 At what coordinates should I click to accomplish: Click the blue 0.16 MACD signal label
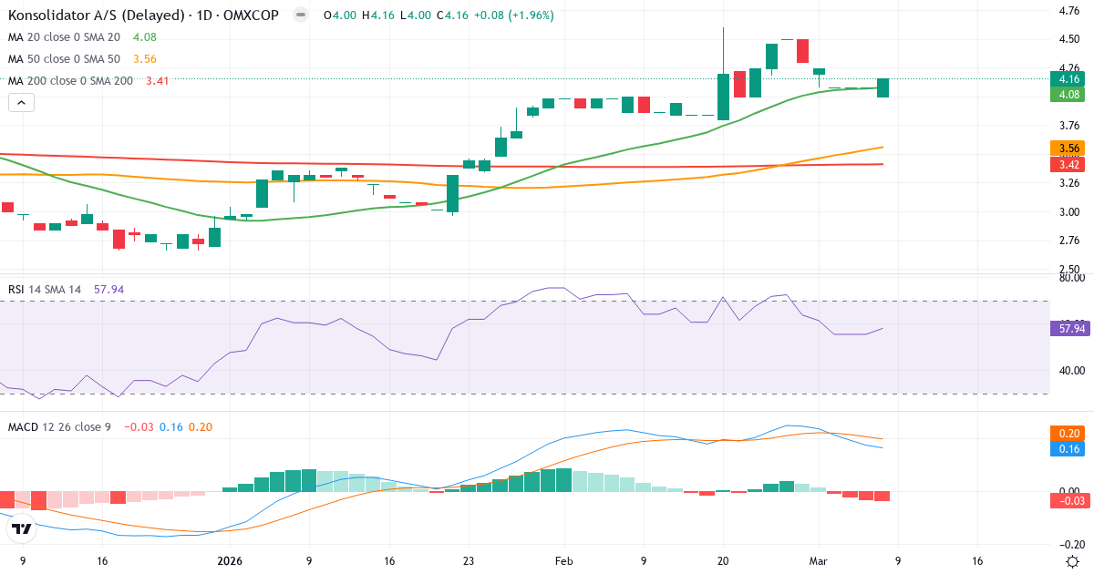[1067, 447]
